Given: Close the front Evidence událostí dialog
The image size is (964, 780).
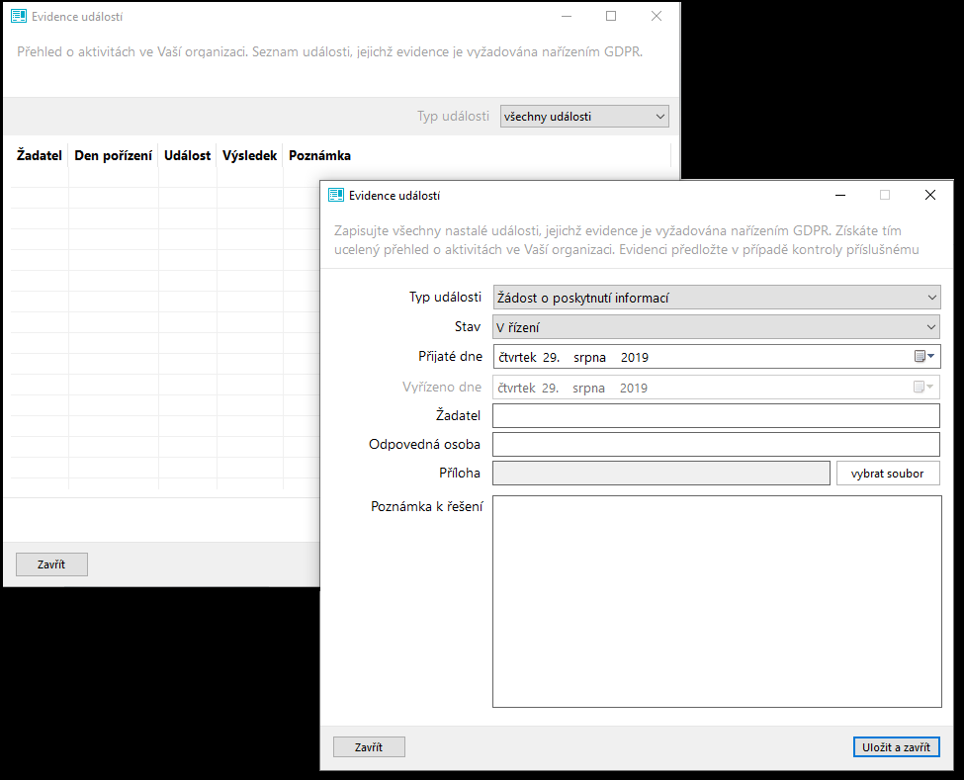Looking at the screenshot, I should 930,195.
